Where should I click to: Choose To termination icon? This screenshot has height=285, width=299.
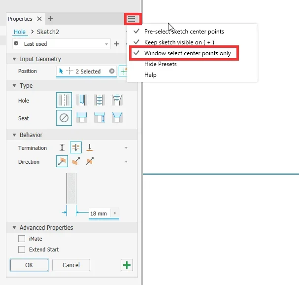click(x=90, y=147)
